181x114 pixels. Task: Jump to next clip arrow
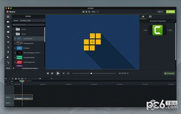click(x=68, y=73)
